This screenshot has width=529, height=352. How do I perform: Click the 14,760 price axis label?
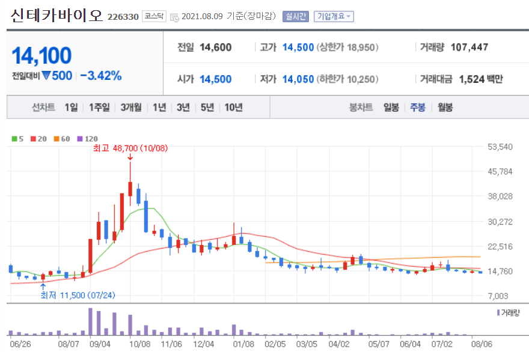pos(500,272)
